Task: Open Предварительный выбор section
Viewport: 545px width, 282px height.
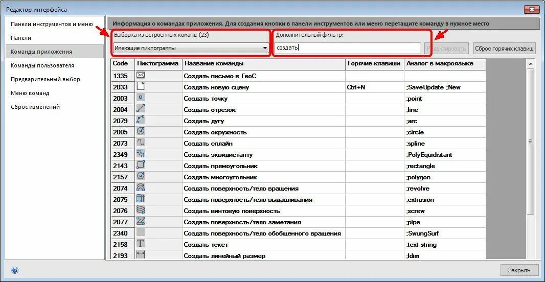Action: pos(46,79)
